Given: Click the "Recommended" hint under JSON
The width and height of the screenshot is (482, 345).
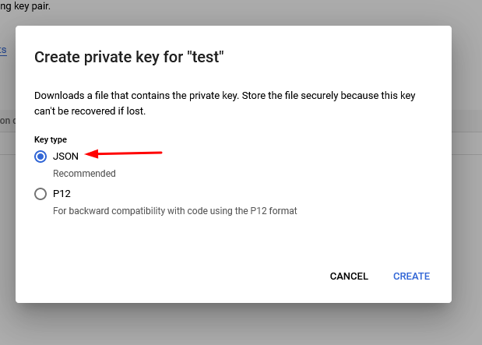Looking at the screenshot, I should pyautogui.click(x=84, y=174).
